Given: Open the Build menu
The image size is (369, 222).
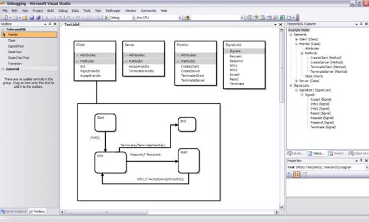Looking at the screenshot, I should [x=50, y=11].
